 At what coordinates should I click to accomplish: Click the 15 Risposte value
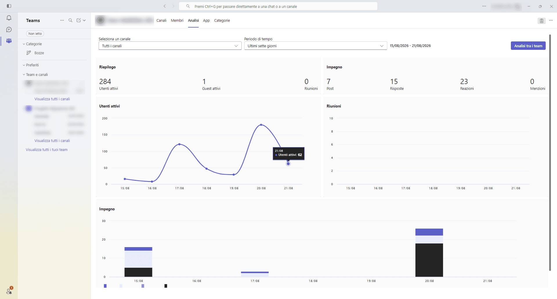(394, 81)
